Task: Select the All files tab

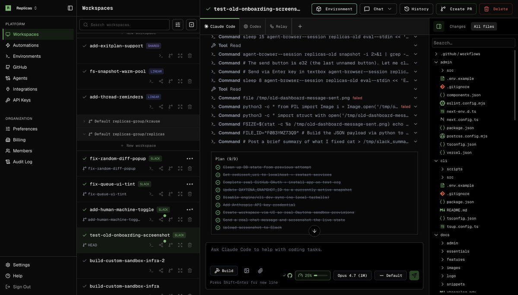Action: click(483, 26)
